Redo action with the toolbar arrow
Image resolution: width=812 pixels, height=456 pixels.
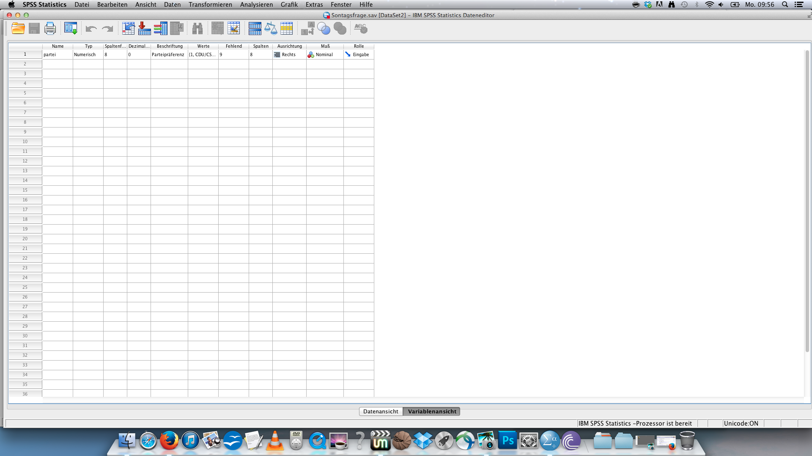107,29
